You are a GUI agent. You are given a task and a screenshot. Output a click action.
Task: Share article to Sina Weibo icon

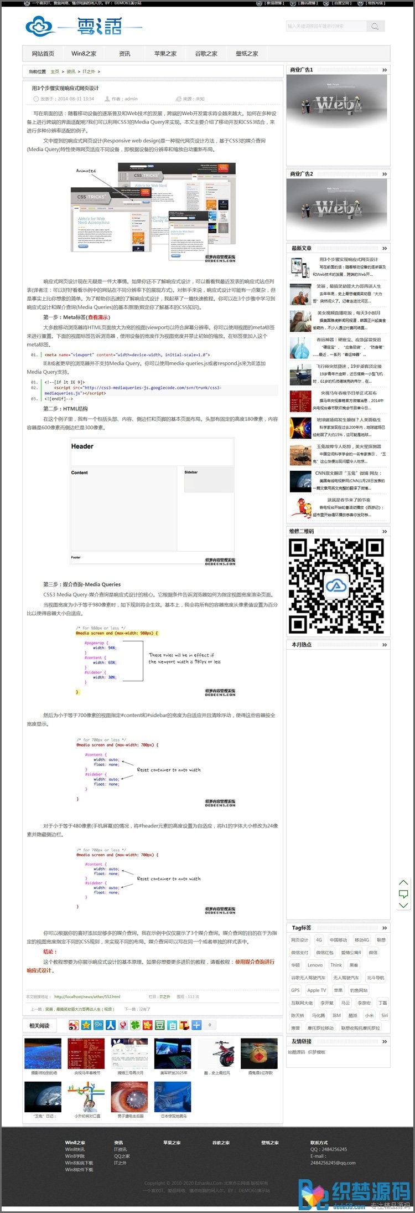[x=74, y=1025]
